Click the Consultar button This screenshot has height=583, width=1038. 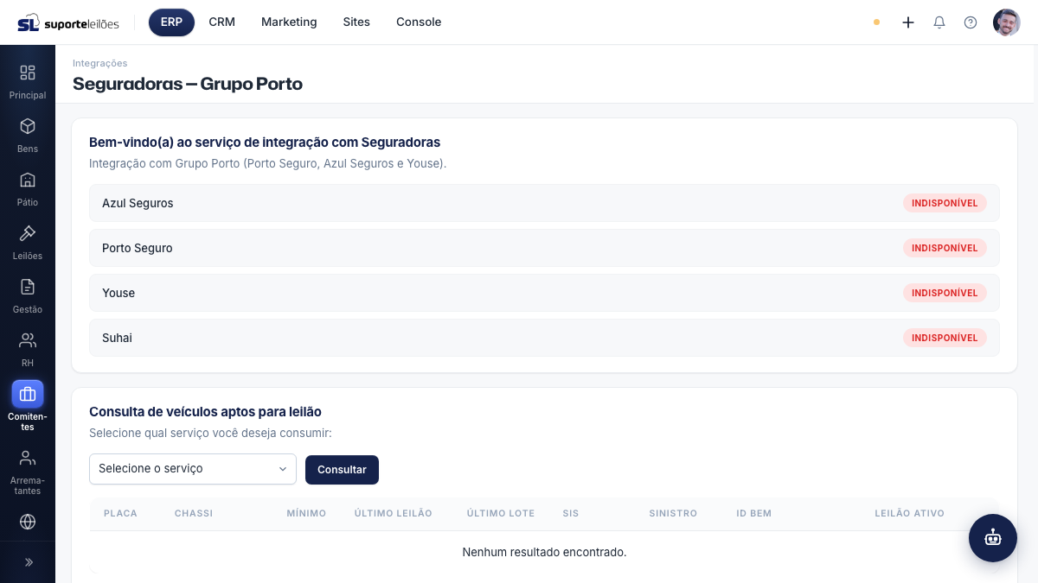point(342,470)
